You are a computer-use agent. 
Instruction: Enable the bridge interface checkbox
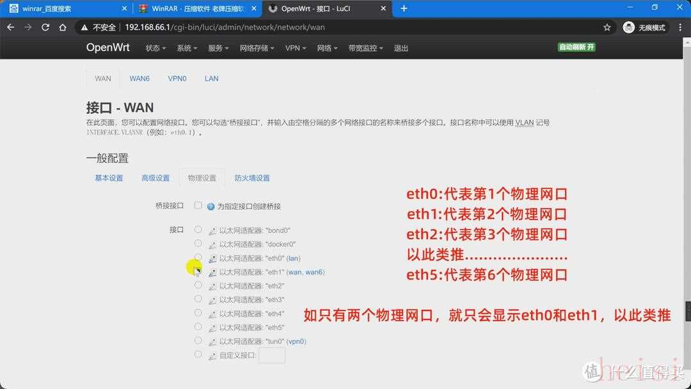(198, 206)
